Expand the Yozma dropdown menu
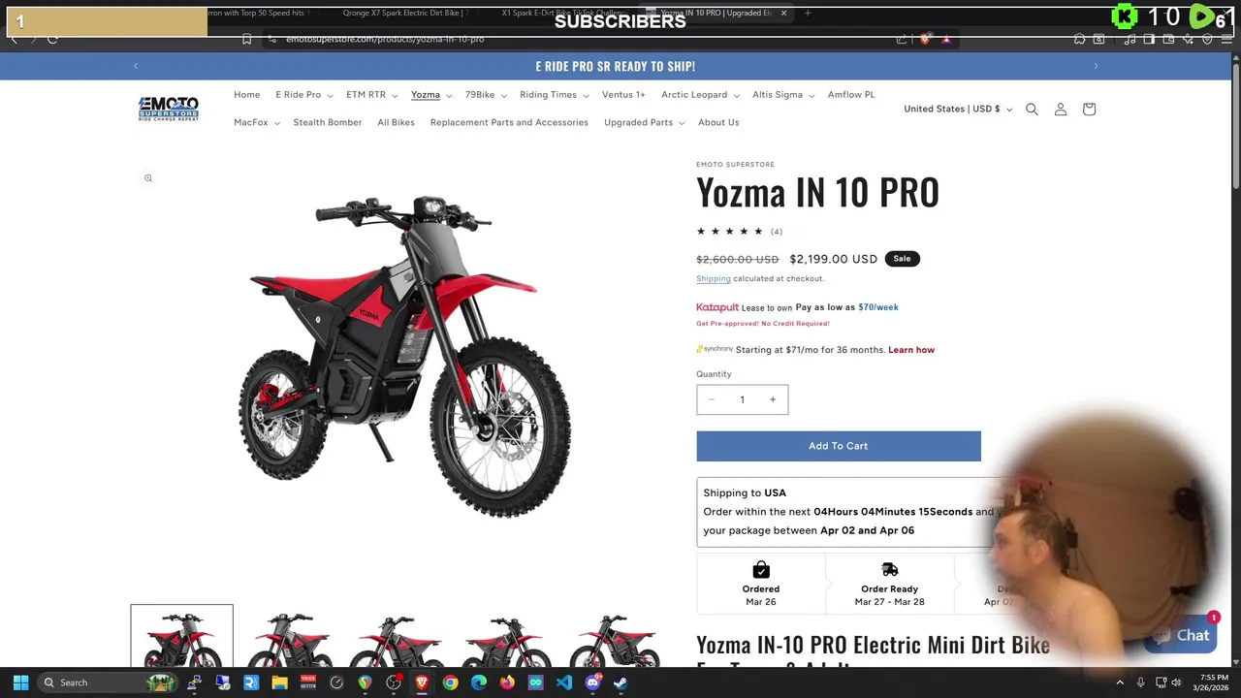The image size is (1241, 698). pyautogui.click(x=430, y=95)
